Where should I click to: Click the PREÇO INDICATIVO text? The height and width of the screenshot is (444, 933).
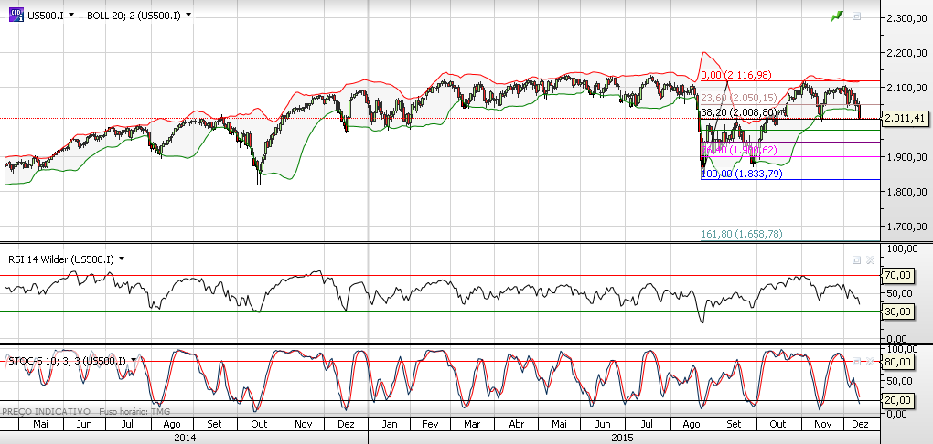point(47,411)
